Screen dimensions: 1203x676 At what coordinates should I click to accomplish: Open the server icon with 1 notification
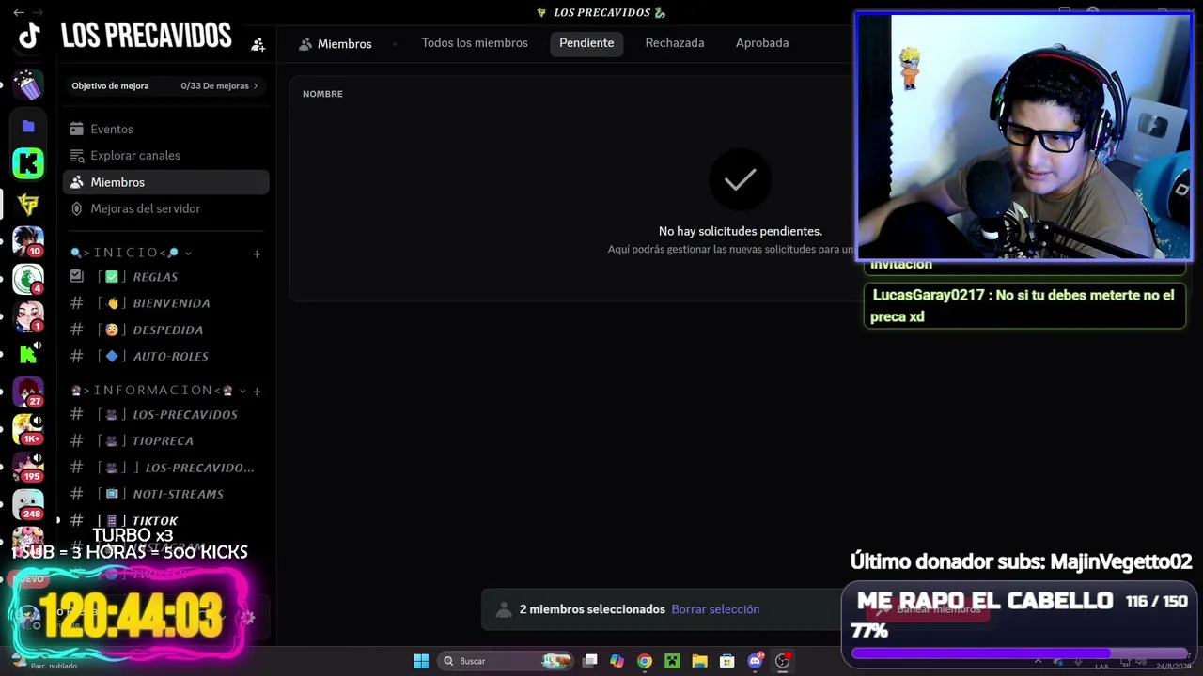point(28,316)
